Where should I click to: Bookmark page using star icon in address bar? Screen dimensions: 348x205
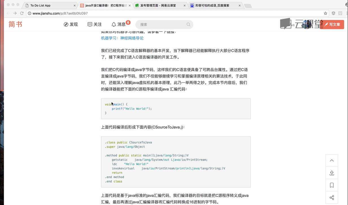point(325,13)
